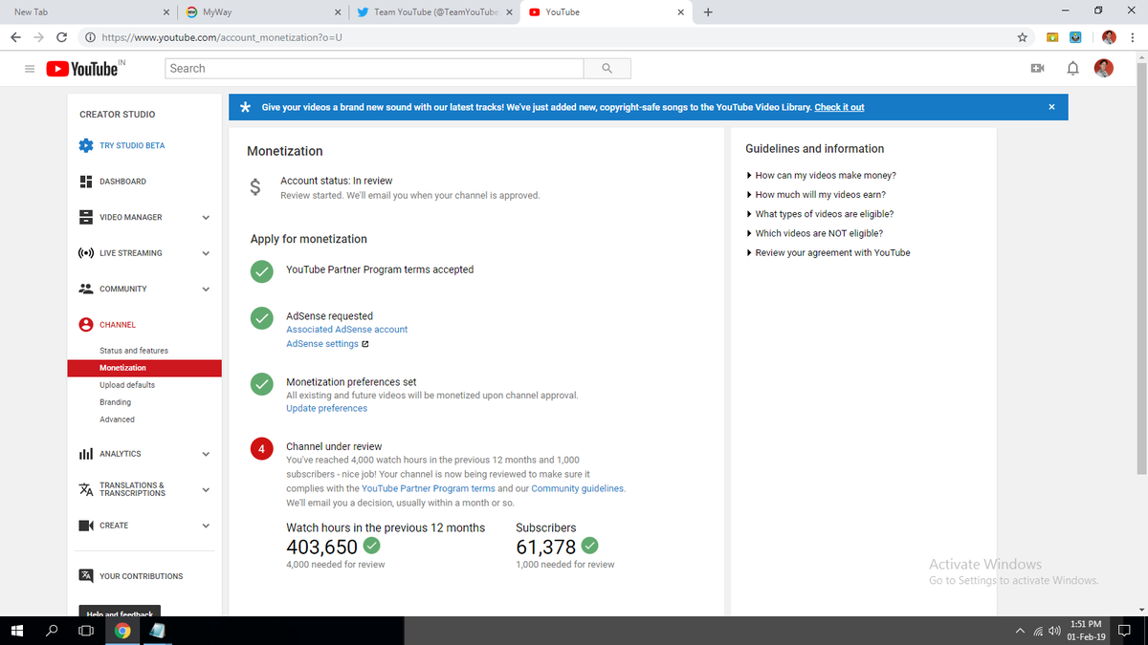This screenshot has width=1148, height=645.
Task: Reload the page with refresh icon
Action: (62, 37)
